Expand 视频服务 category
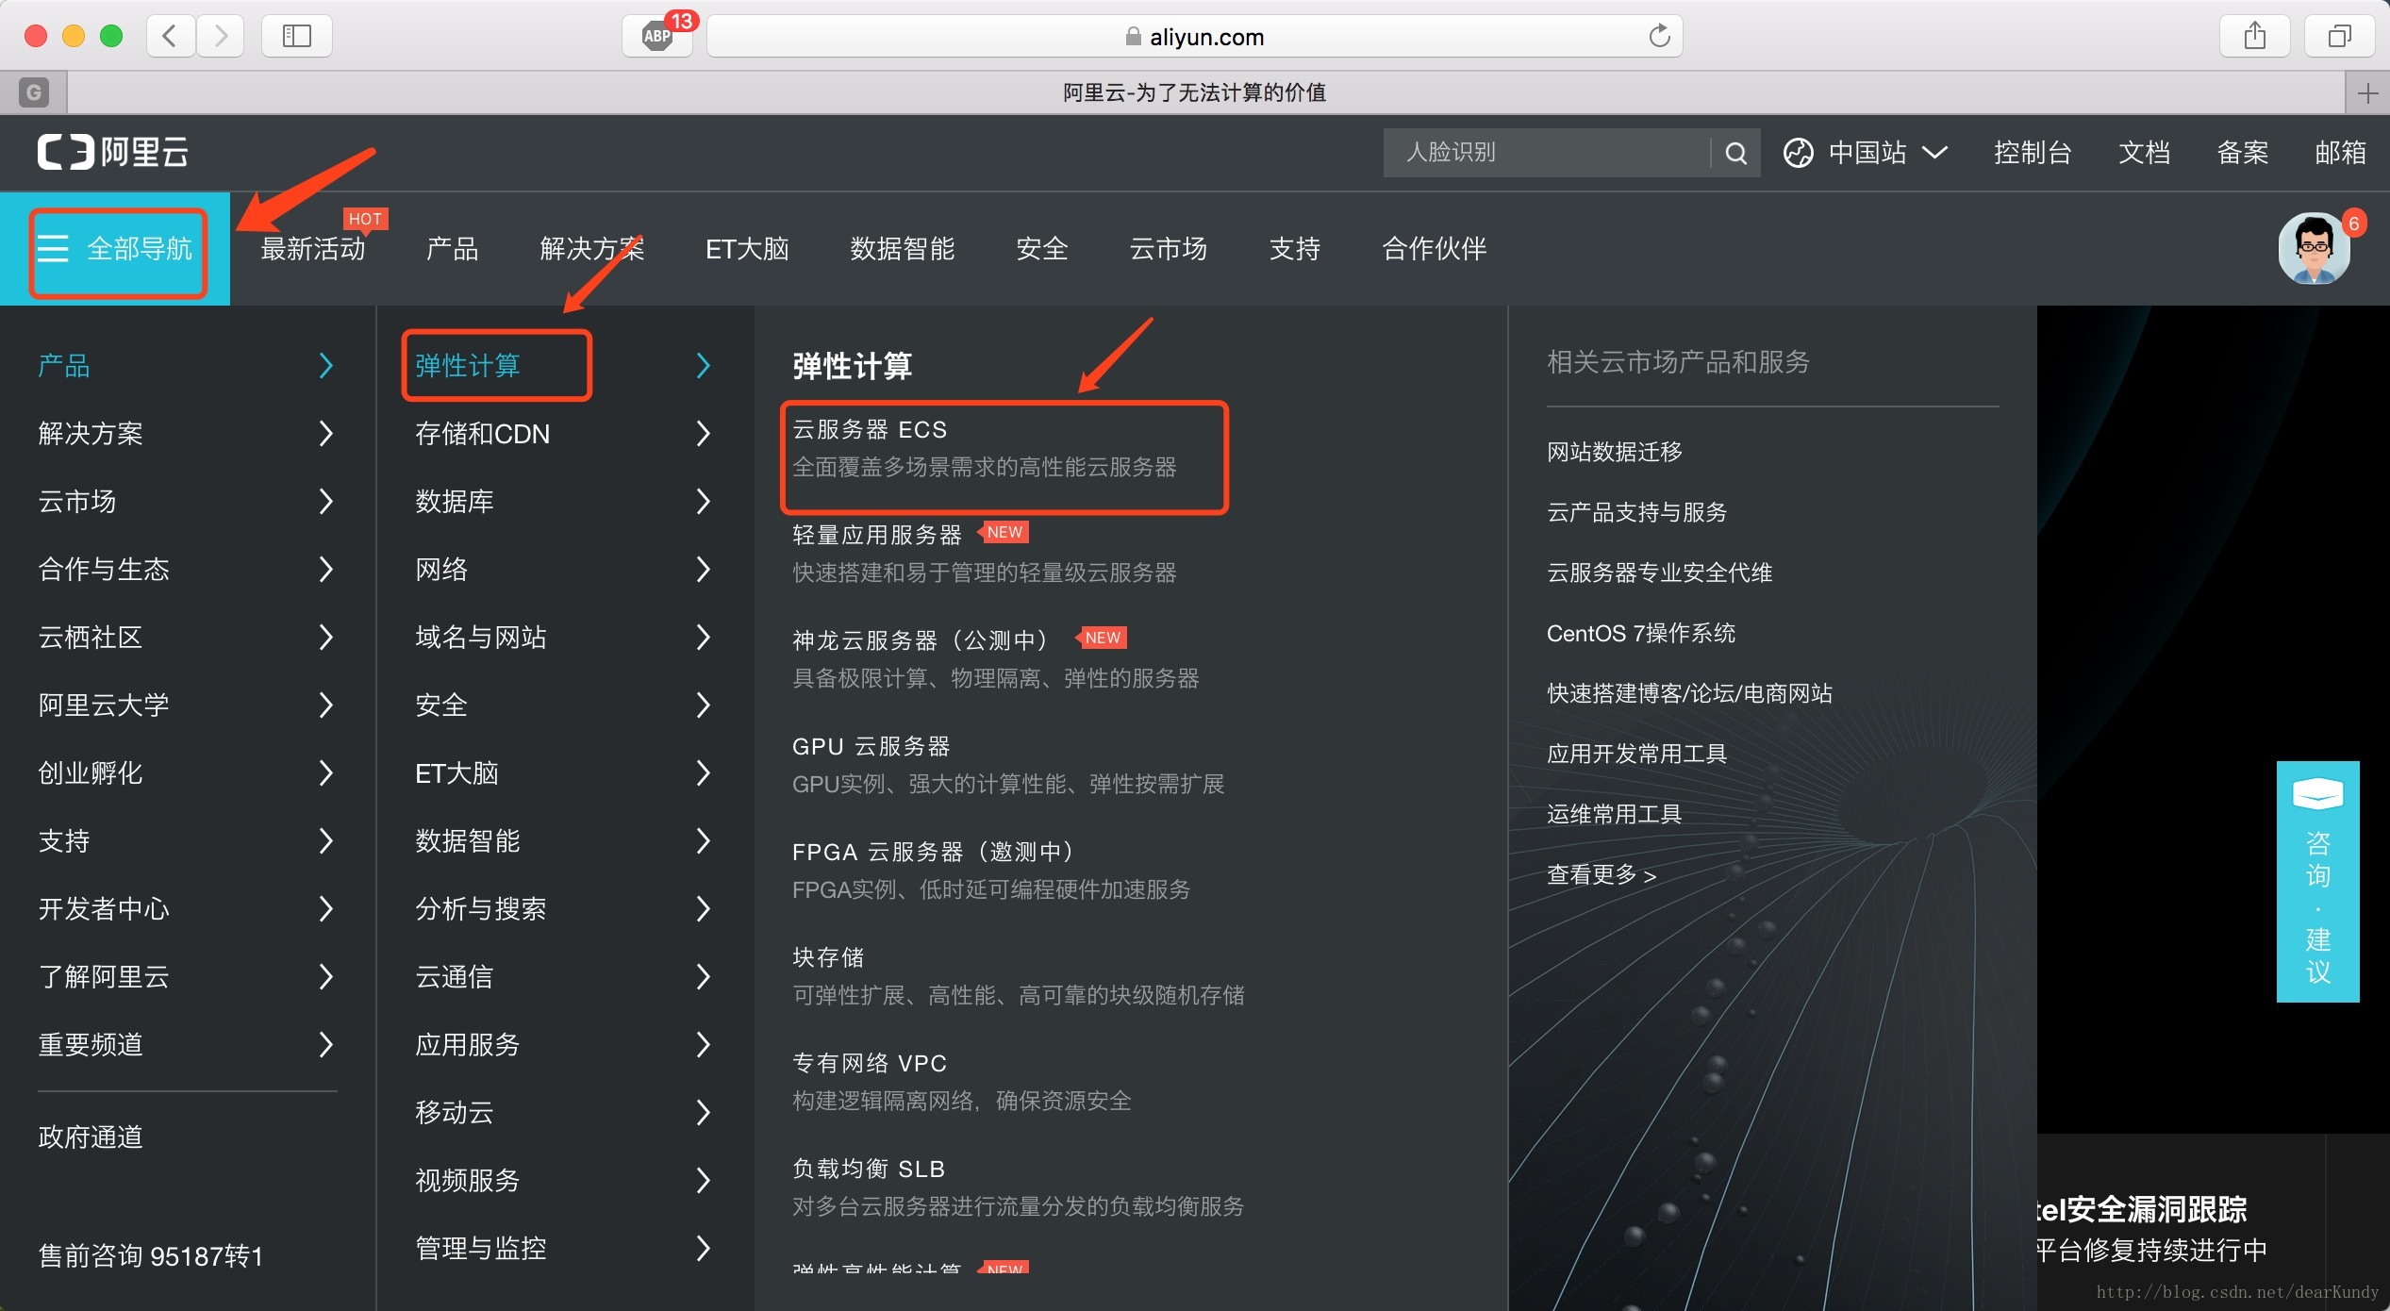The image size is (2390, 1311). click(564, 1181)
